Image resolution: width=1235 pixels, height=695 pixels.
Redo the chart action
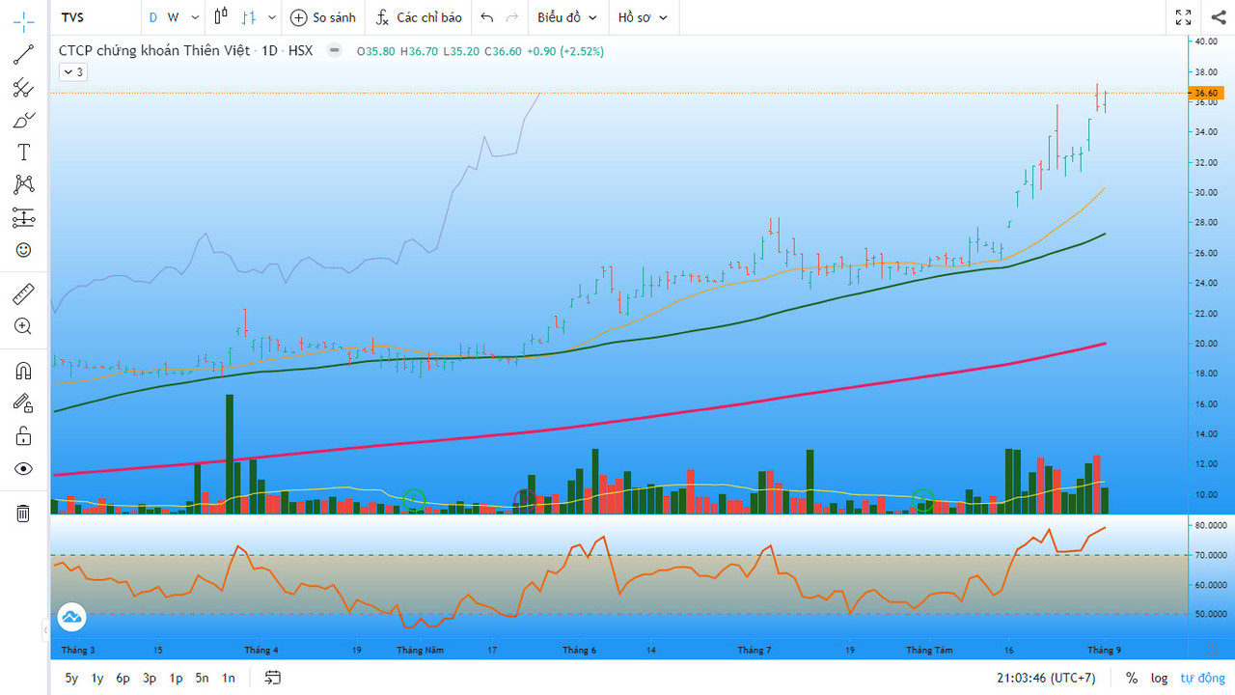click(x=512, y=17)
